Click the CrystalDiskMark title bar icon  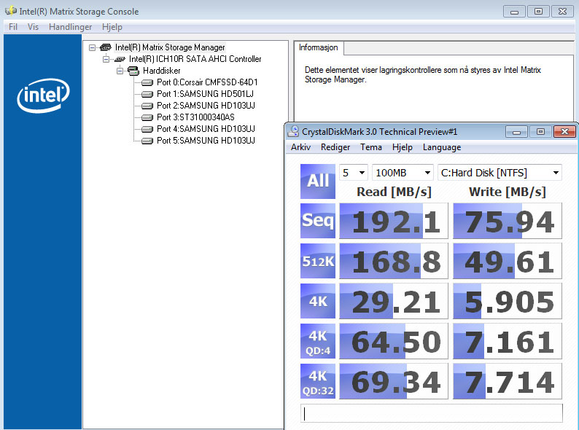pyautogui.click(x=294, y=131)
